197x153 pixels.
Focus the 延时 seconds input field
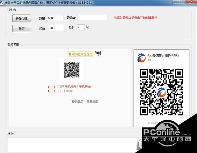point(81,27)
